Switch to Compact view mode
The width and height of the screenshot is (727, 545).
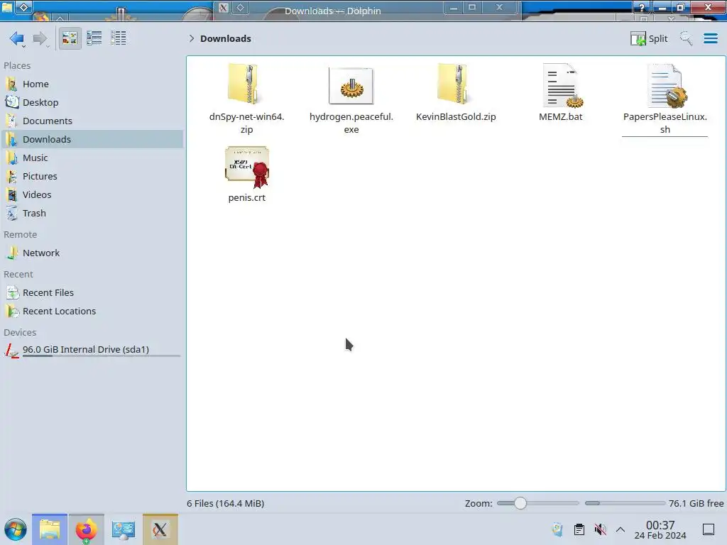(94, 38)
